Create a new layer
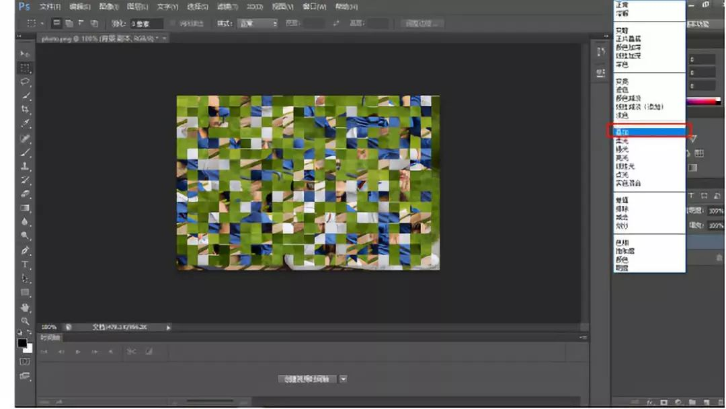This screenshot has height=409, width=726. pyautogui.click(x=707, y=402)
